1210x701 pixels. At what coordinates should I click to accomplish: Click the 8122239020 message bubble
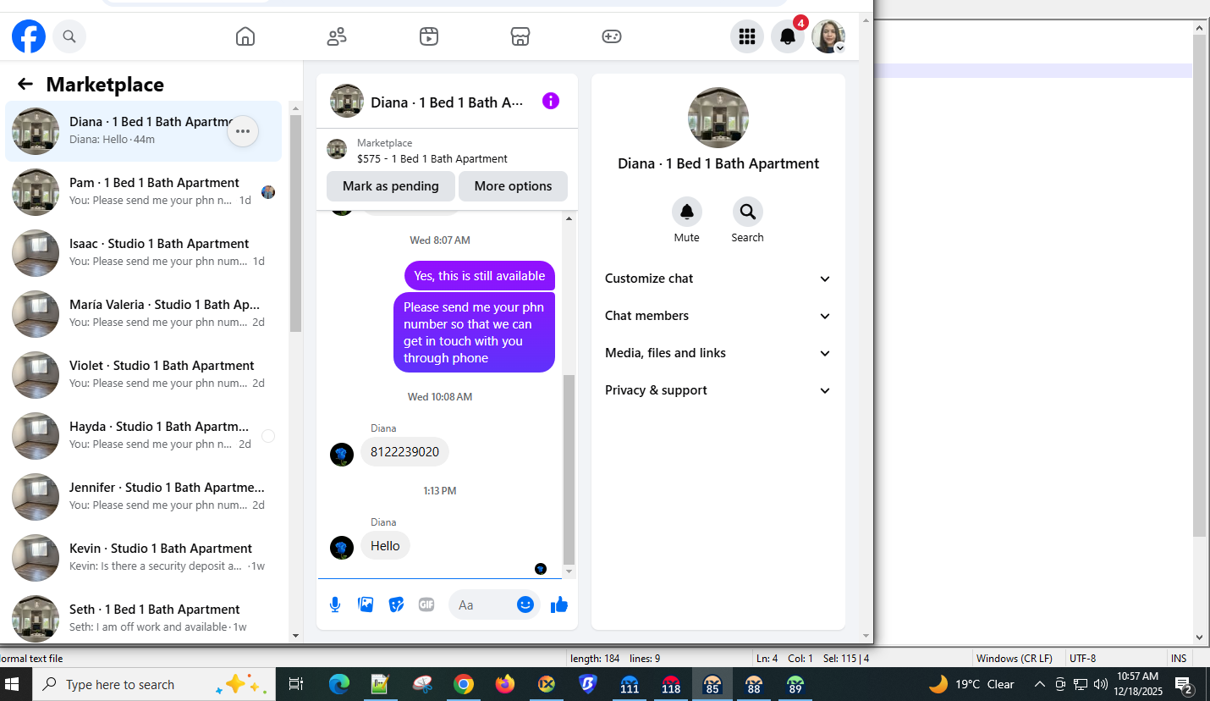click(404, 452)
